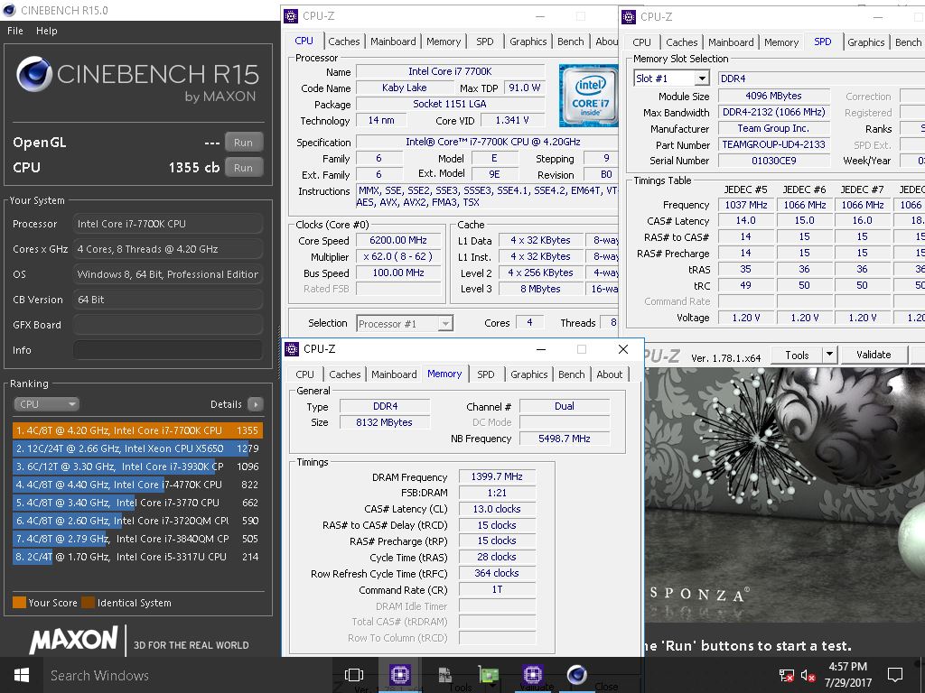Image resolution: width=925 pixels, height=693 pixels.
Task: Select the i7-3770 ranking row
Action: pyautogui.click(x=137, y=503)
